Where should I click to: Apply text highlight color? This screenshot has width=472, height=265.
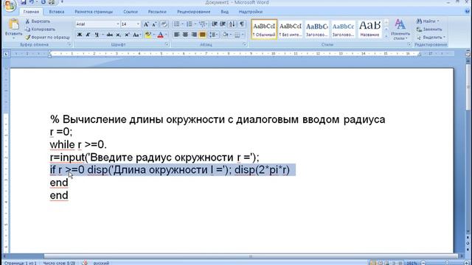click(147, 35)
